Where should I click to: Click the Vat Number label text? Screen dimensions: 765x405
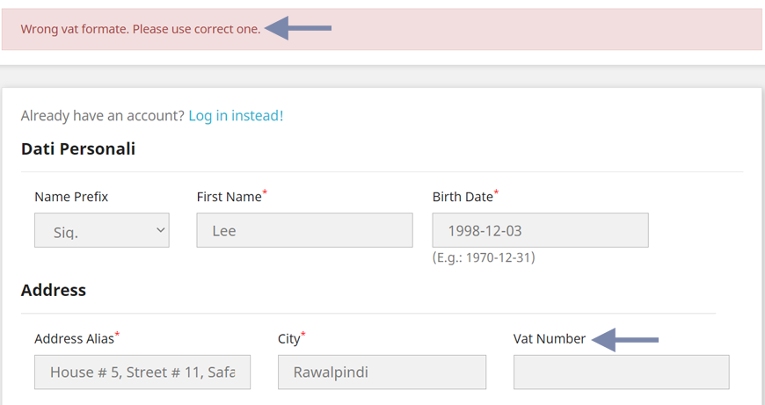click(x=550, y=339)
